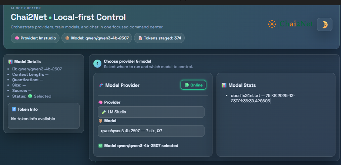Click the Chai2Net logo in the header
The width and height of the screenshot is (341, 165).
coord(290,24)
